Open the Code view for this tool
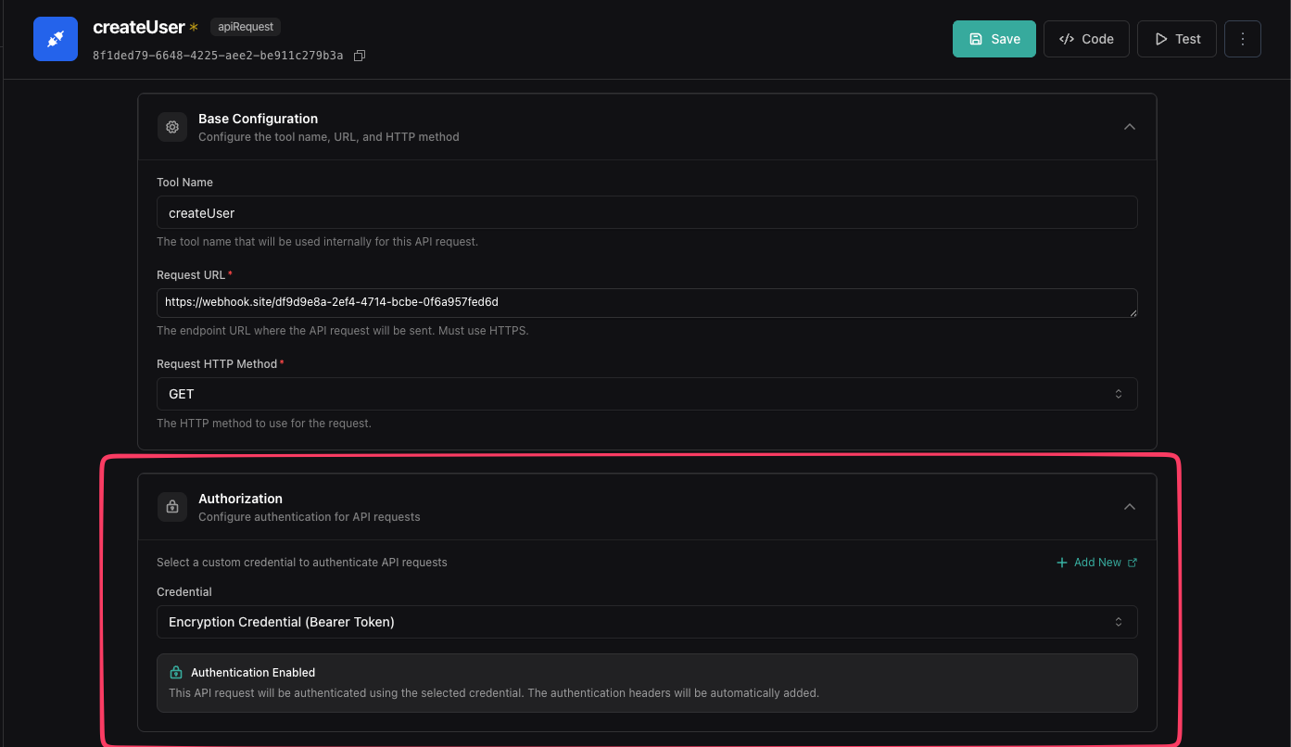The height and width of the screenshot is (747, 1291). click(1085, 38)
